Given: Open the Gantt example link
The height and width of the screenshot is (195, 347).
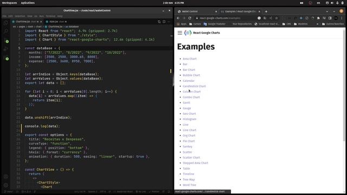Looking at the screenshot, I should pyautogui.click(x=187, y=102).
